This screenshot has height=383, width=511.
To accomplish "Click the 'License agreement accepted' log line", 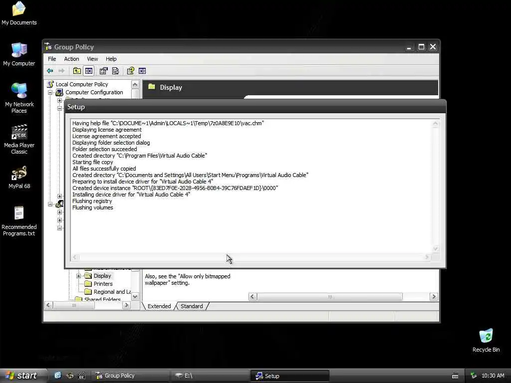I will [107, 136].
